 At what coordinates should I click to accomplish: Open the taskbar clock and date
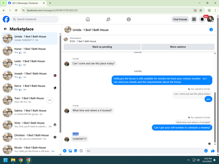(x=207, y=160)
